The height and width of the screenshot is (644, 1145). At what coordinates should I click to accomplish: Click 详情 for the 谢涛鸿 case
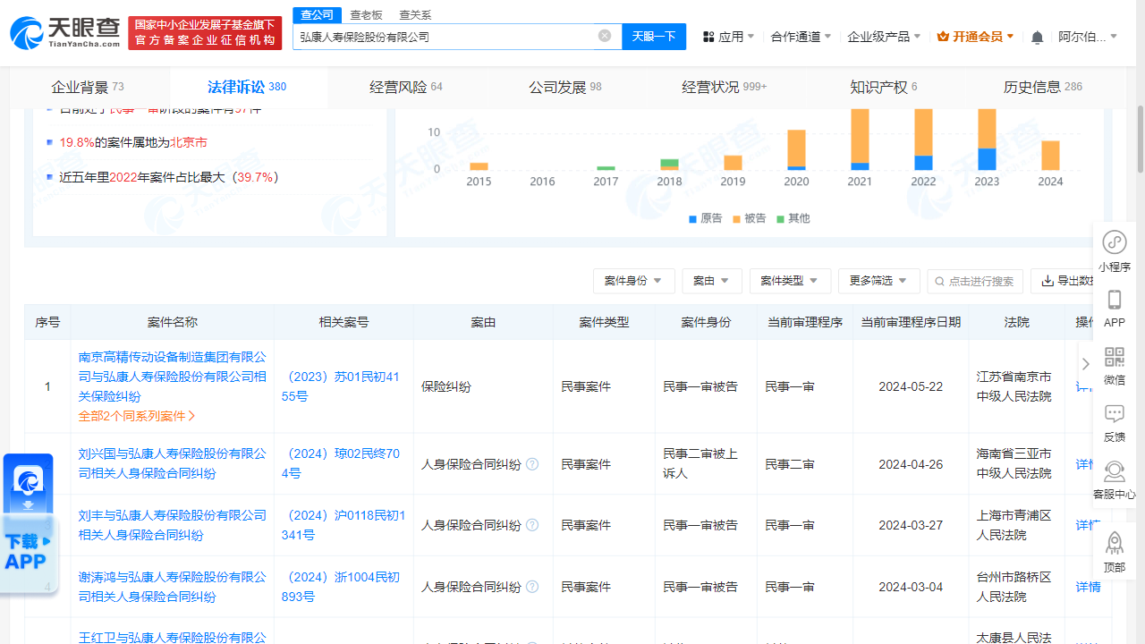click(1088, 587)
